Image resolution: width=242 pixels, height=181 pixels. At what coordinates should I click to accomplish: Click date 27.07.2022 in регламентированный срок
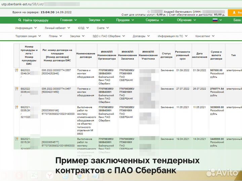click(x=183, y=89)
